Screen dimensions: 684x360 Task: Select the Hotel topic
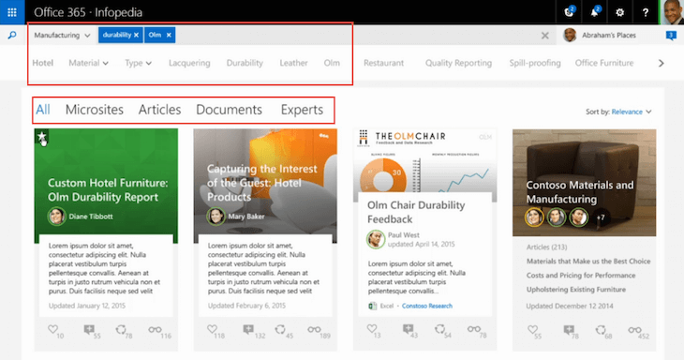pos(43,63)
